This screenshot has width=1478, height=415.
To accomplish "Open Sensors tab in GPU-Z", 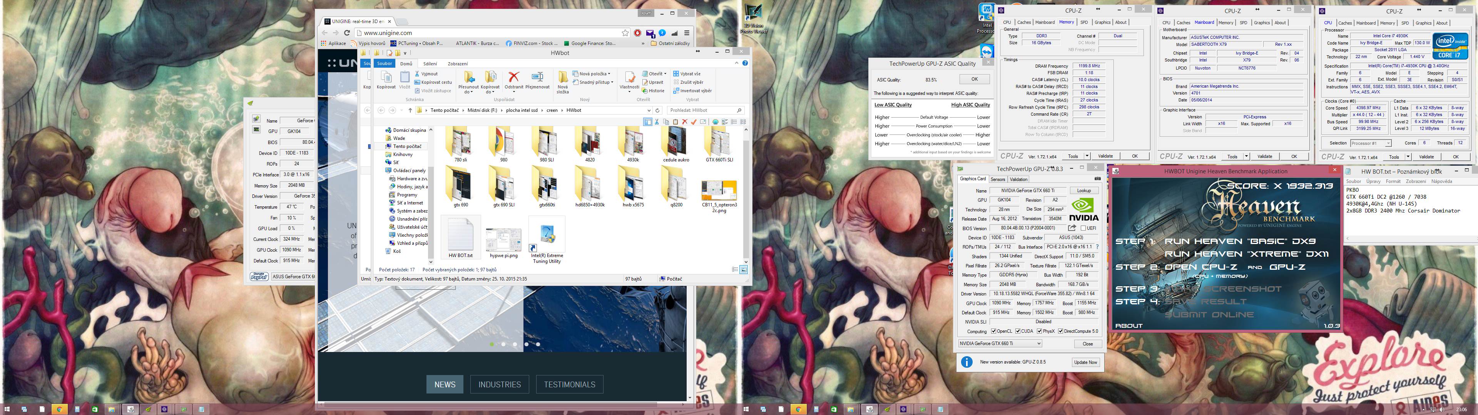I will click(x=998, y=179).
